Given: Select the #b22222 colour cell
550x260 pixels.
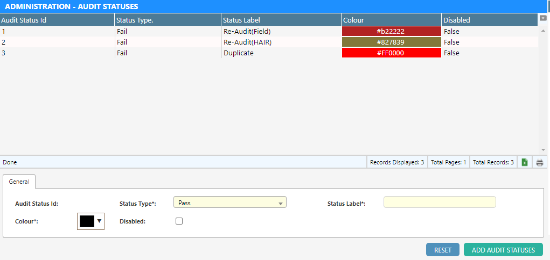Looking at the screenshot, I should click(x=391, y=32).
